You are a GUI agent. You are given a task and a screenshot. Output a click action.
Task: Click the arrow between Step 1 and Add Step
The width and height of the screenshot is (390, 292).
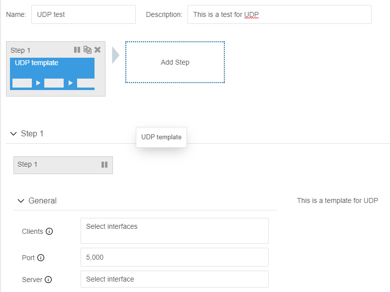tap(115, 55)
